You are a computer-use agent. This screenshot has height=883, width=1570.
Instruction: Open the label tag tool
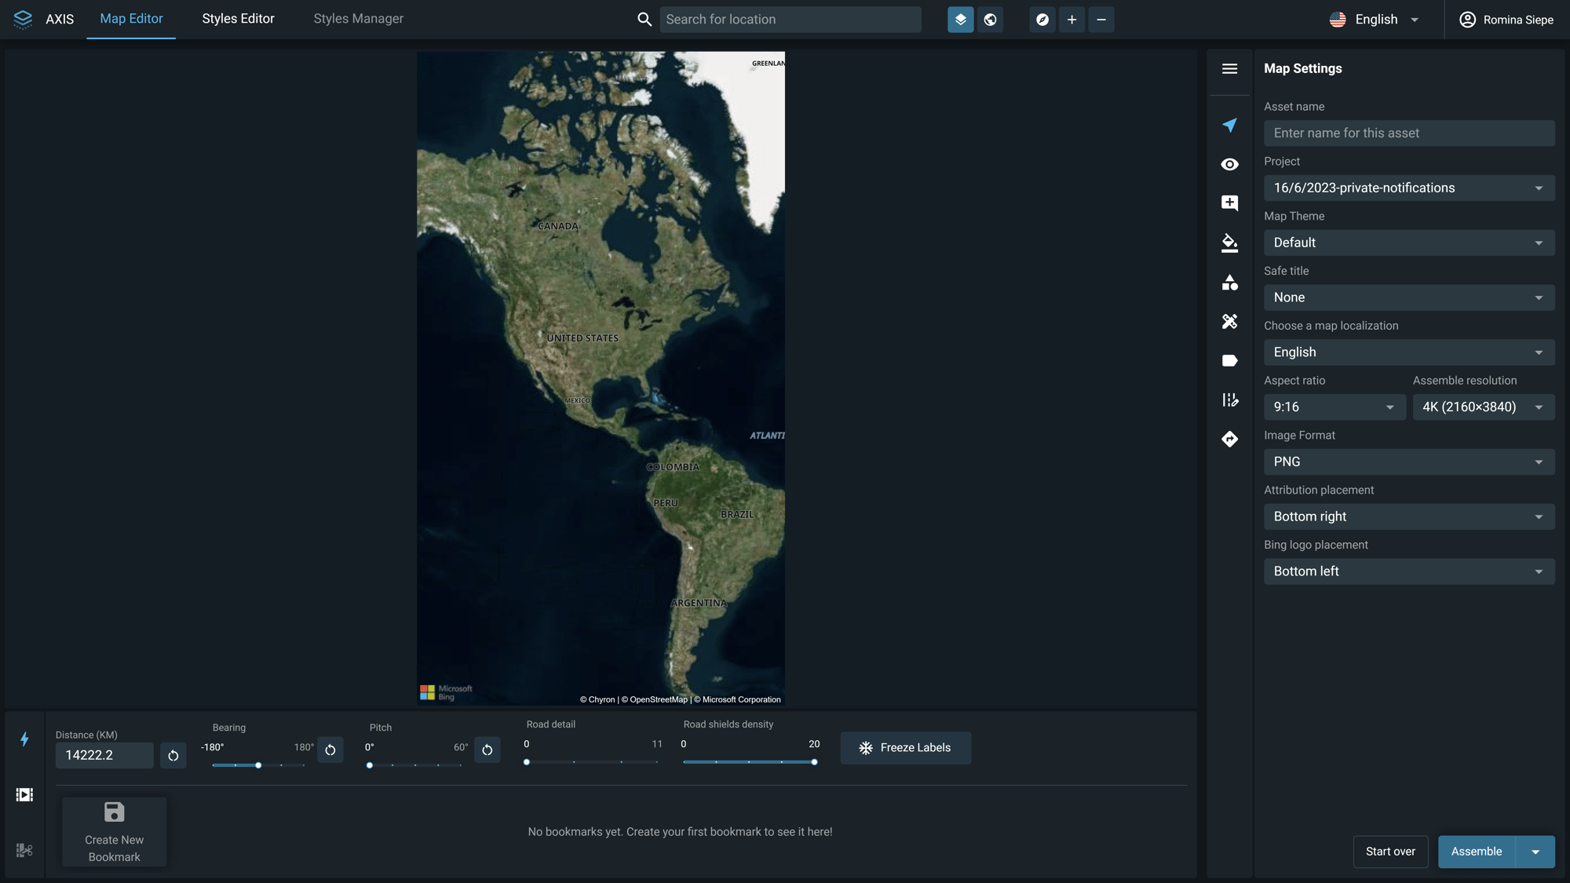point(1229,361)
